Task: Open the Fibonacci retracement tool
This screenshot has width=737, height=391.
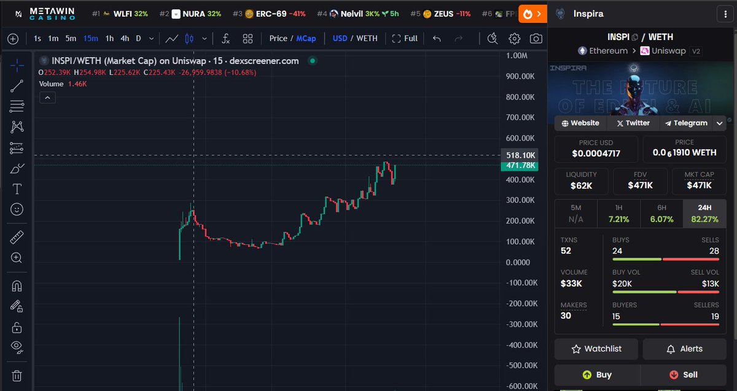Action: point(17,106)
